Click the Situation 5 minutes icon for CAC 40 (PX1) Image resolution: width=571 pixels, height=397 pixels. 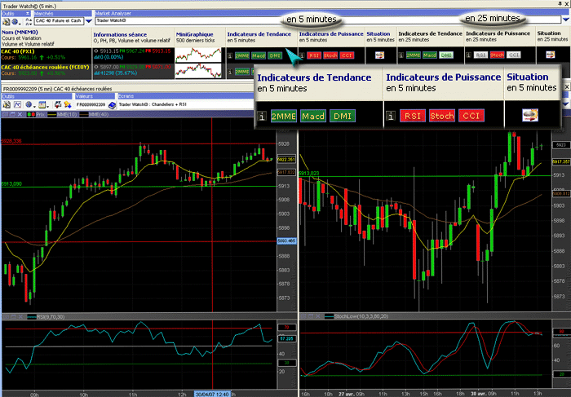point(379,55)
